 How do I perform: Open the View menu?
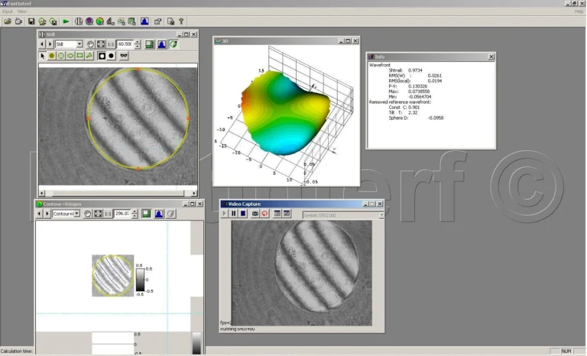coord(22,11)
